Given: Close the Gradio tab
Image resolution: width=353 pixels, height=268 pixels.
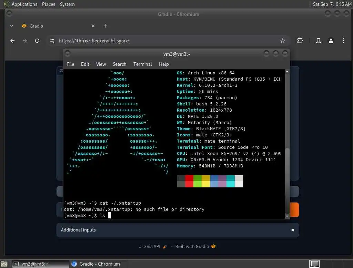Looking at the screenshot, I should (x=93, y=26).
